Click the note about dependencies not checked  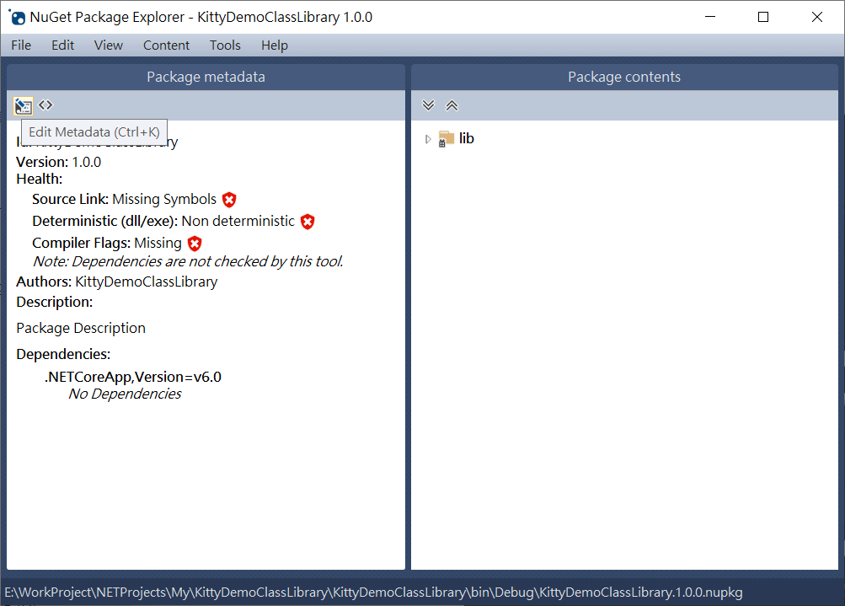pyautogui.click(x=188, y=261)
